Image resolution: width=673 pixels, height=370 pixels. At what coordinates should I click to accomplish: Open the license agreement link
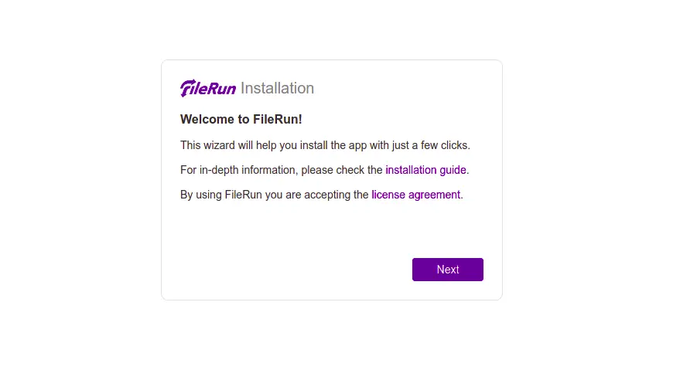416,195
